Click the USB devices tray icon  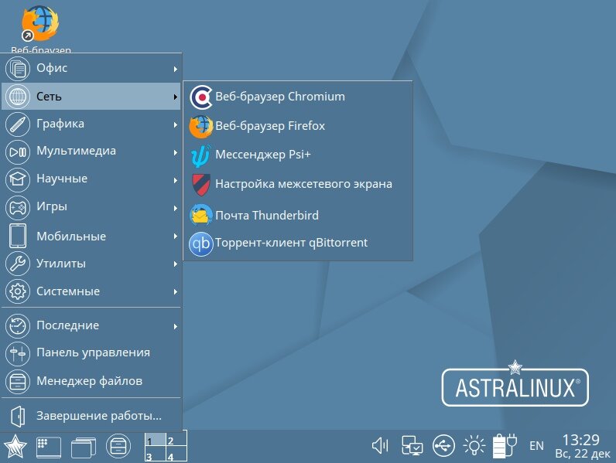(x=443, y=446)
